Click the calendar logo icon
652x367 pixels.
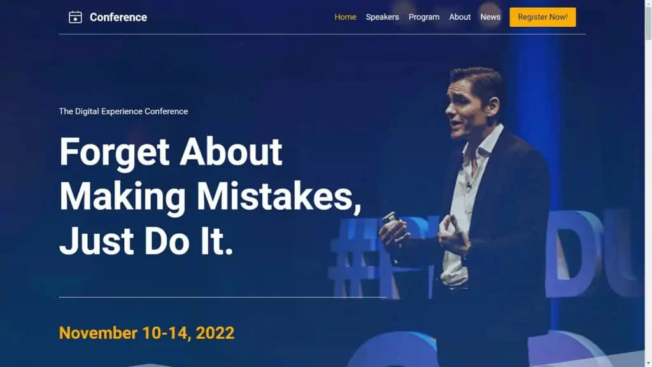click(75, 17)
